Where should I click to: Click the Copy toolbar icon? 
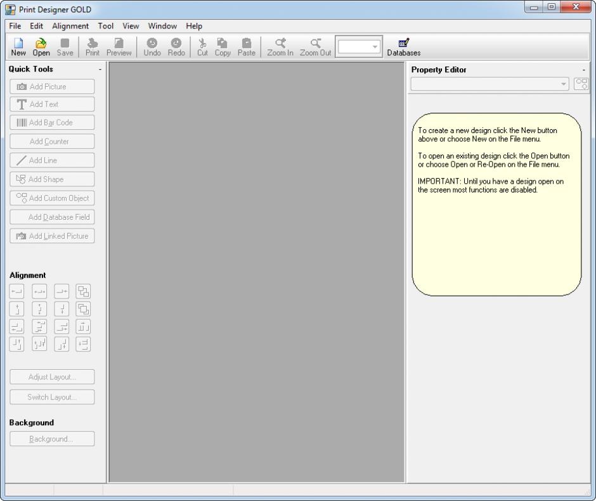pyautogui.click(x=223, y=47)
